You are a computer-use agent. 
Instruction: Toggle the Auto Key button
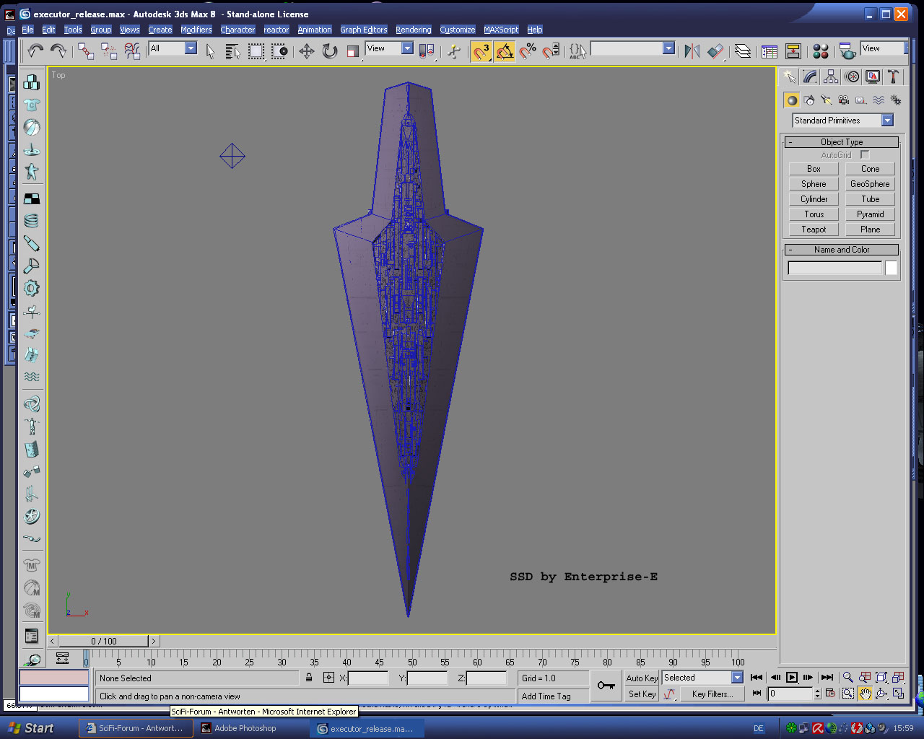coord(642,678)
